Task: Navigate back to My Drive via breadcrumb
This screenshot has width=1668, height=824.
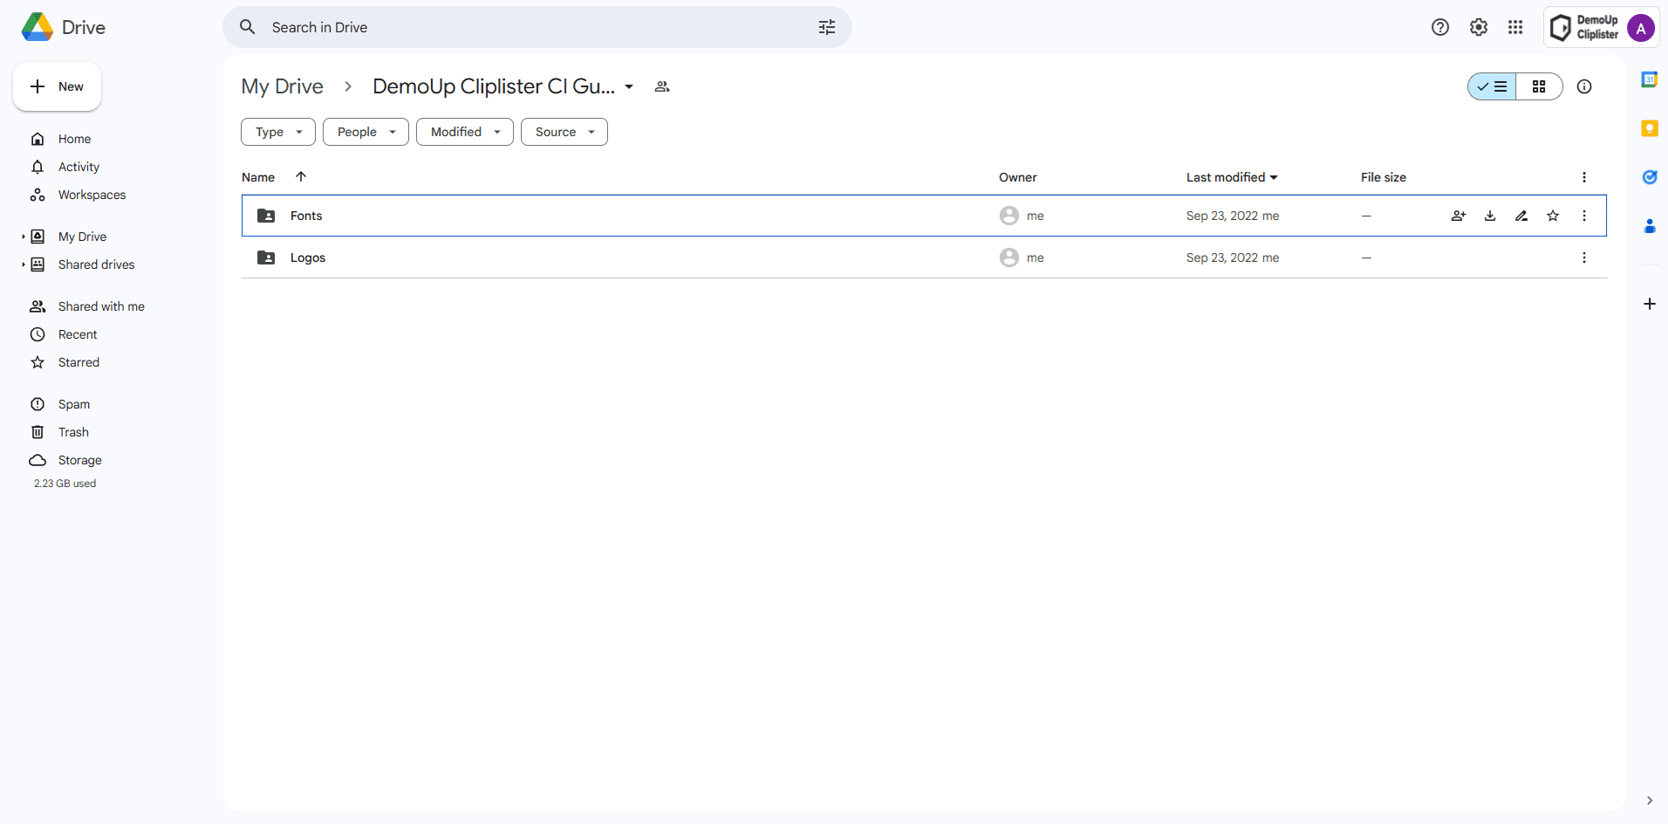Action: tap(282, 86)
